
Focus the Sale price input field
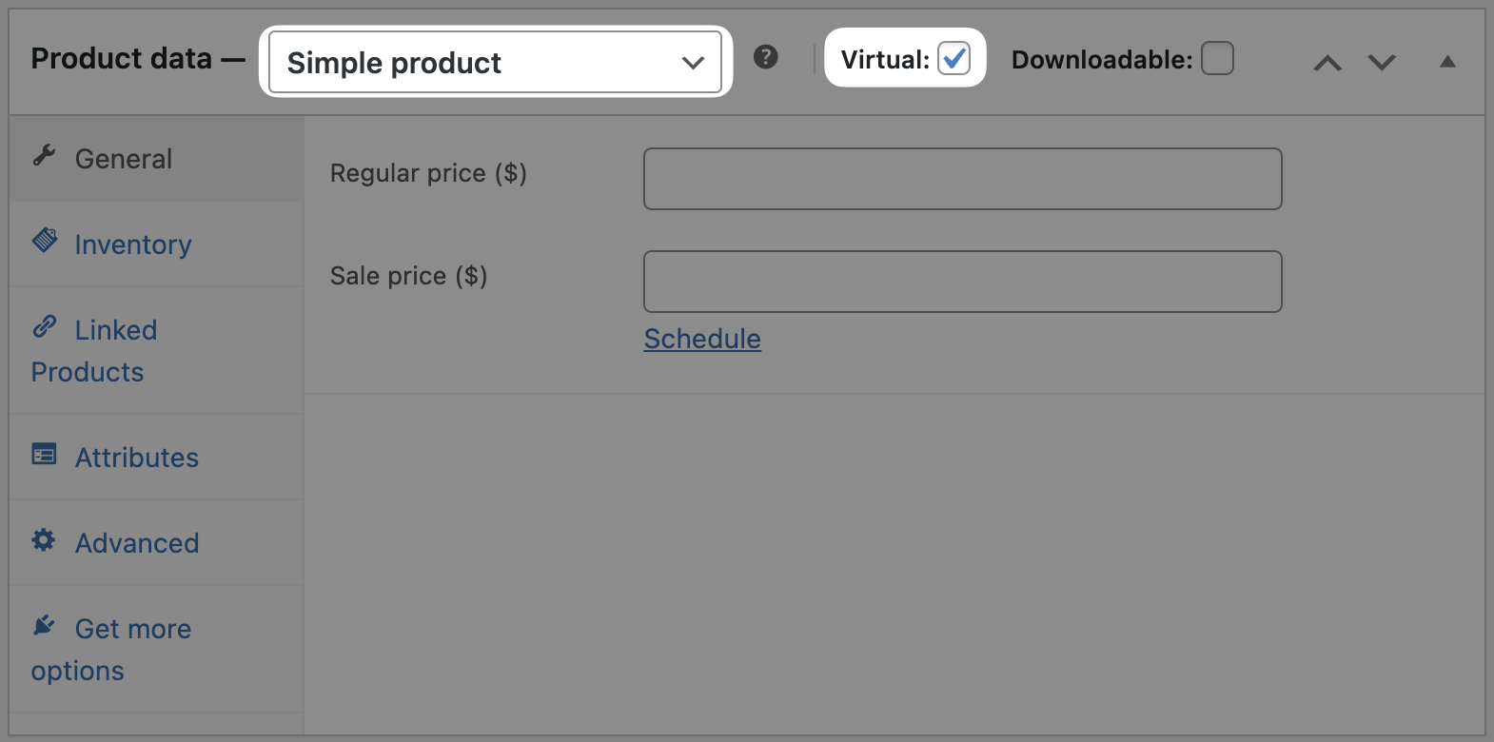(x=962, y=282)
